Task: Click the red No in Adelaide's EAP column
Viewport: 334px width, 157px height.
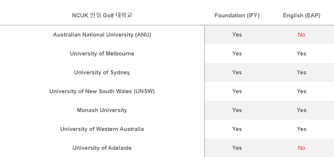Action: 302,148
